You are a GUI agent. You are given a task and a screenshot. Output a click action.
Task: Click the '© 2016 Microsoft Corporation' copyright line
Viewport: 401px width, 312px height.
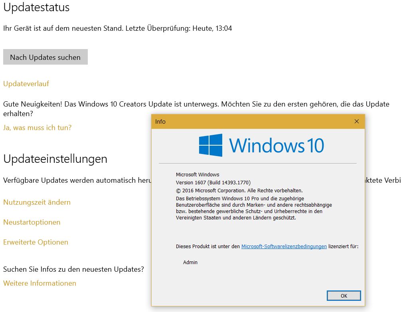point(239,190)
